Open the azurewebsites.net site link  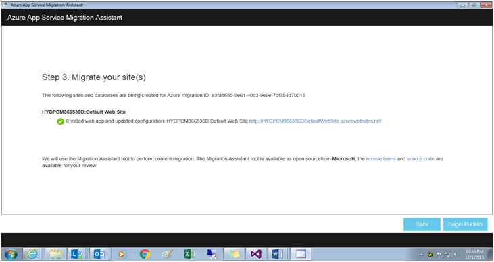[x=315, y=121]
